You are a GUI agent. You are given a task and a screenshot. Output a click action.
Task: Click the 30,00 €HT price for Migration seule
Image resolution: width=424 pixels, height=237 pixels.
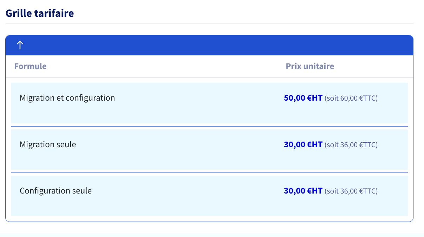point(303,144)
